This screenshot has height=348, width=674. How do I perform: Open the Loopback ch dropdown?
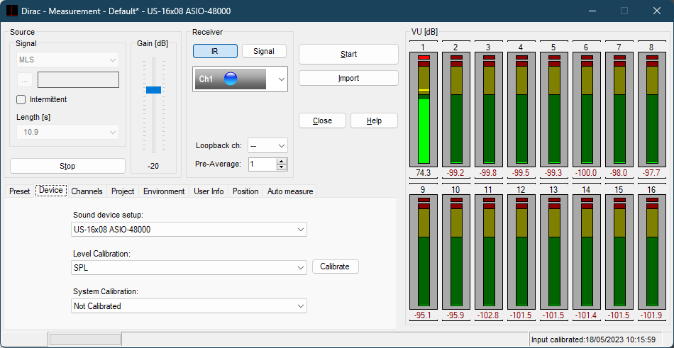tap(267, 145)
